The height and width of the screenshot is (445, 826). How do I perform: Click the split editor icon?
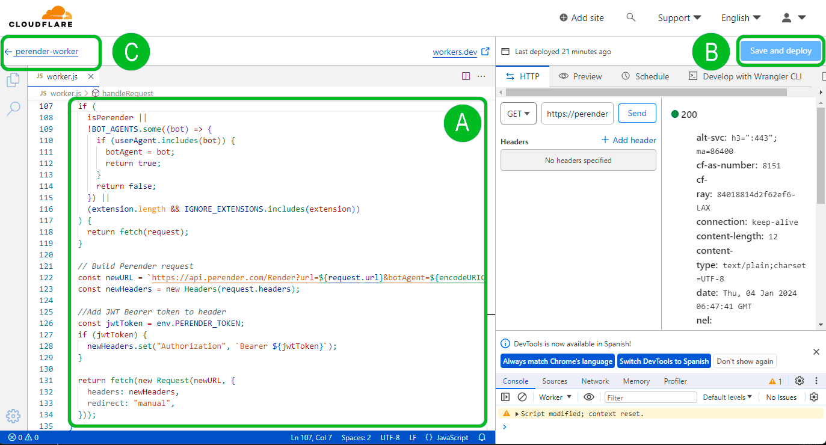[466, 76]
